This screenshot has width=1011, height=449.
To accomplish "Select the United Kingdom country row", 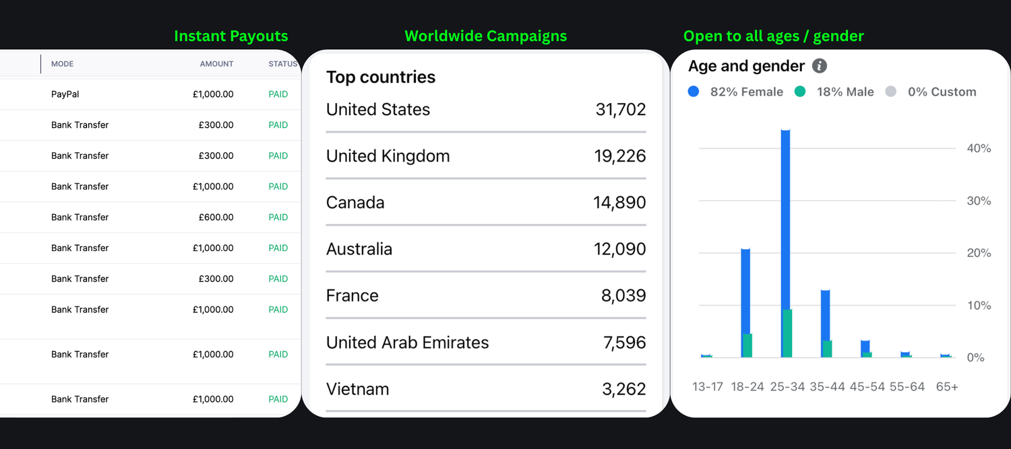I will (x=485, y=156).
